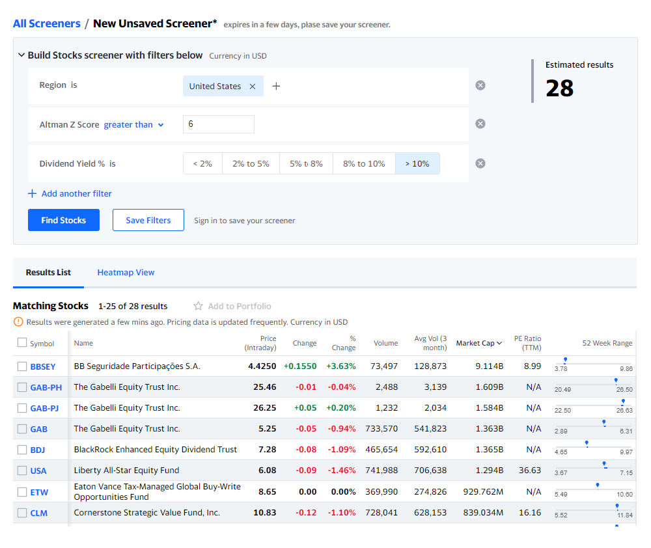Viewport: 651px width, 548px height.
Task: Click BlackRock Enhanced Equity Dividend Trust name
Action: (x=156, y=449)
